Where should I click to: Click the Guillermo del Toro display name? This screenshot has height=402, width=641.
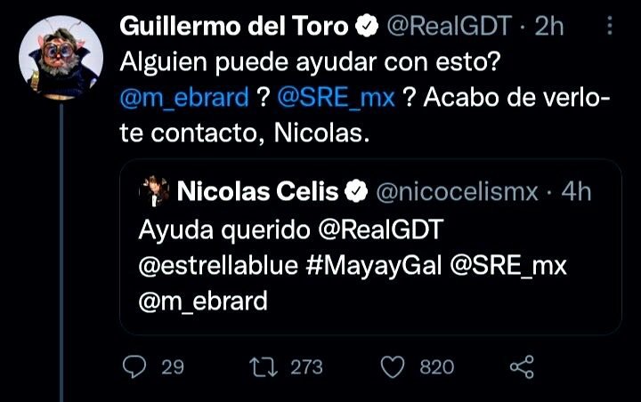(x=233, y=27)
